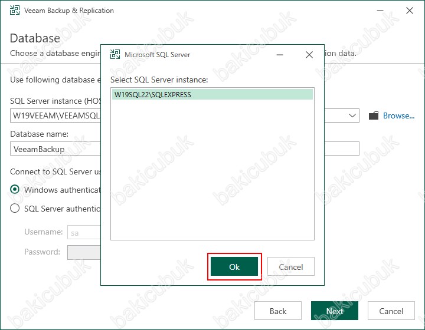The image size is (425, 330).
Task: Close the Veeam Backup & Replication window
Action: (x=410, y=11)
